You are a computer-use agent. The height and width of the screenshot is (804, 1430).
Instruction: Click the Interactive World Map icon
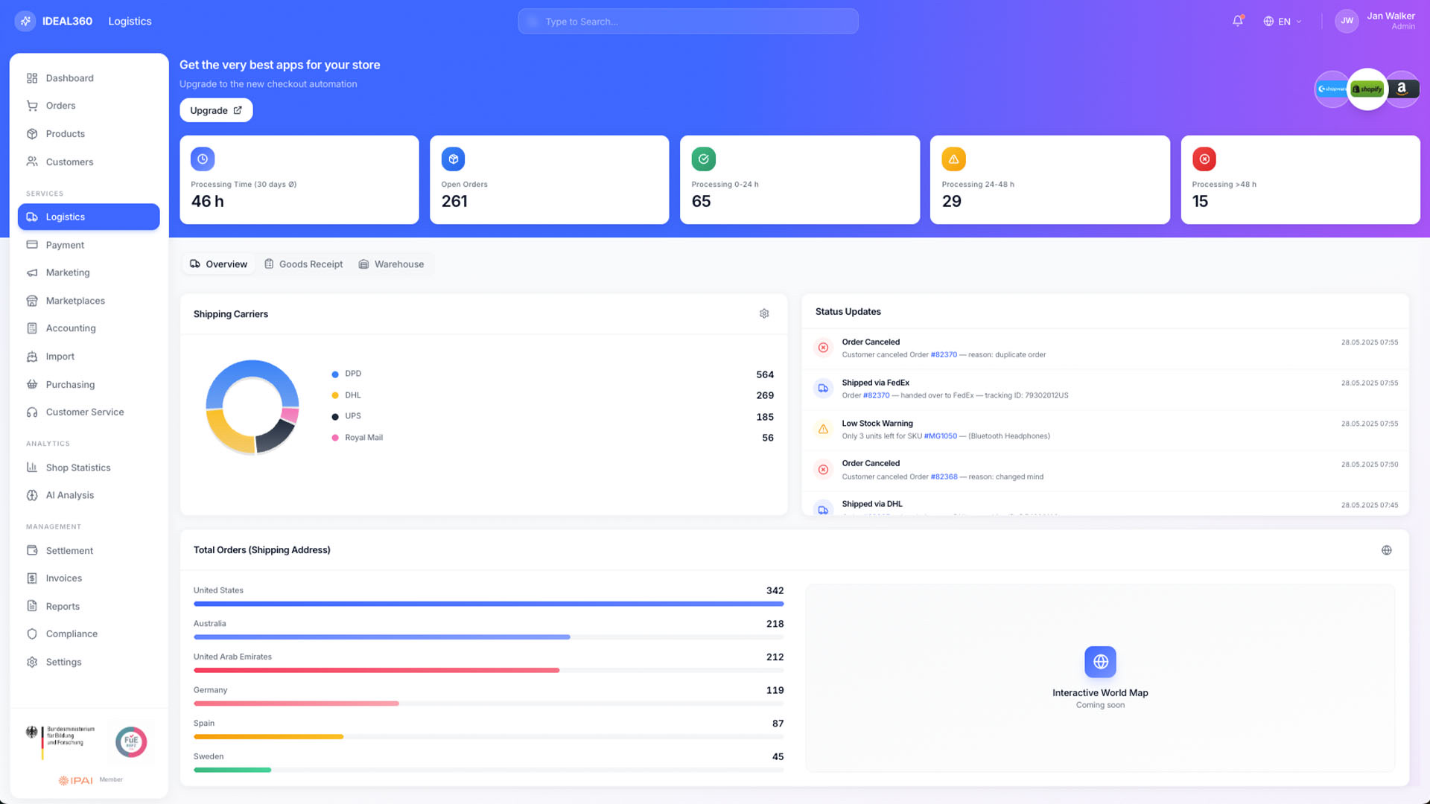click(x=1100, y=662)
